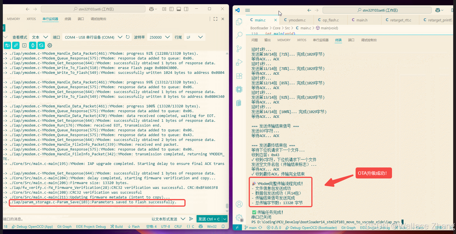Image resolution: width=456 pixels, height=234 pixels.
Task: Switch to XRTOS tab in left panel
Action: point(31,19)
